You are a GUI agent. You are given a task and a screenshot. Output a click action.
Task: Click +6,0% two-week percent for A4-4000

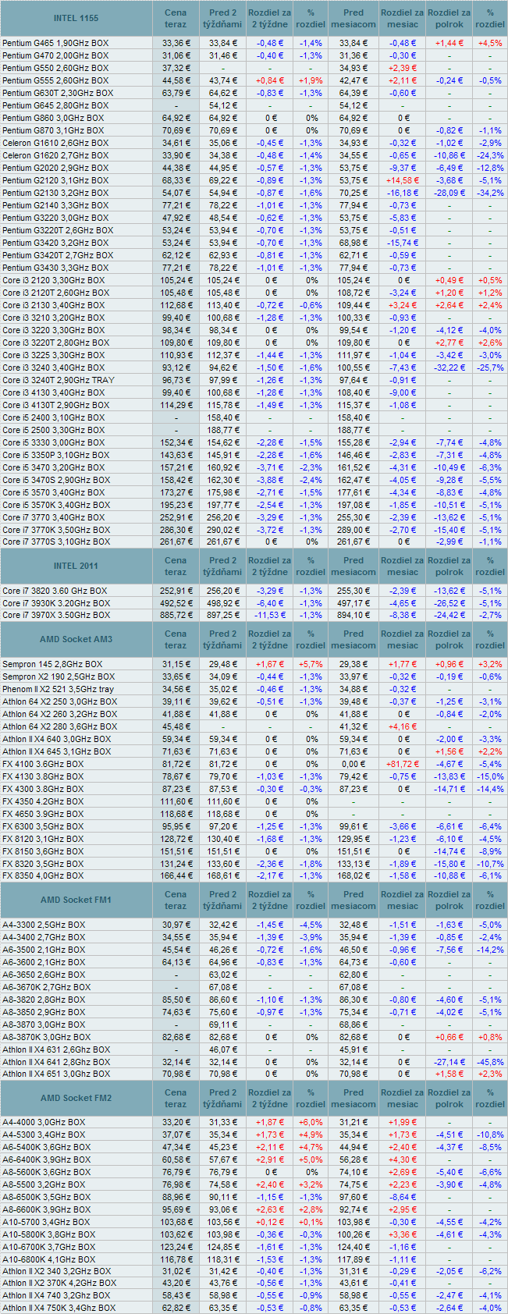pyautogui.click(x=311, y=1122)
